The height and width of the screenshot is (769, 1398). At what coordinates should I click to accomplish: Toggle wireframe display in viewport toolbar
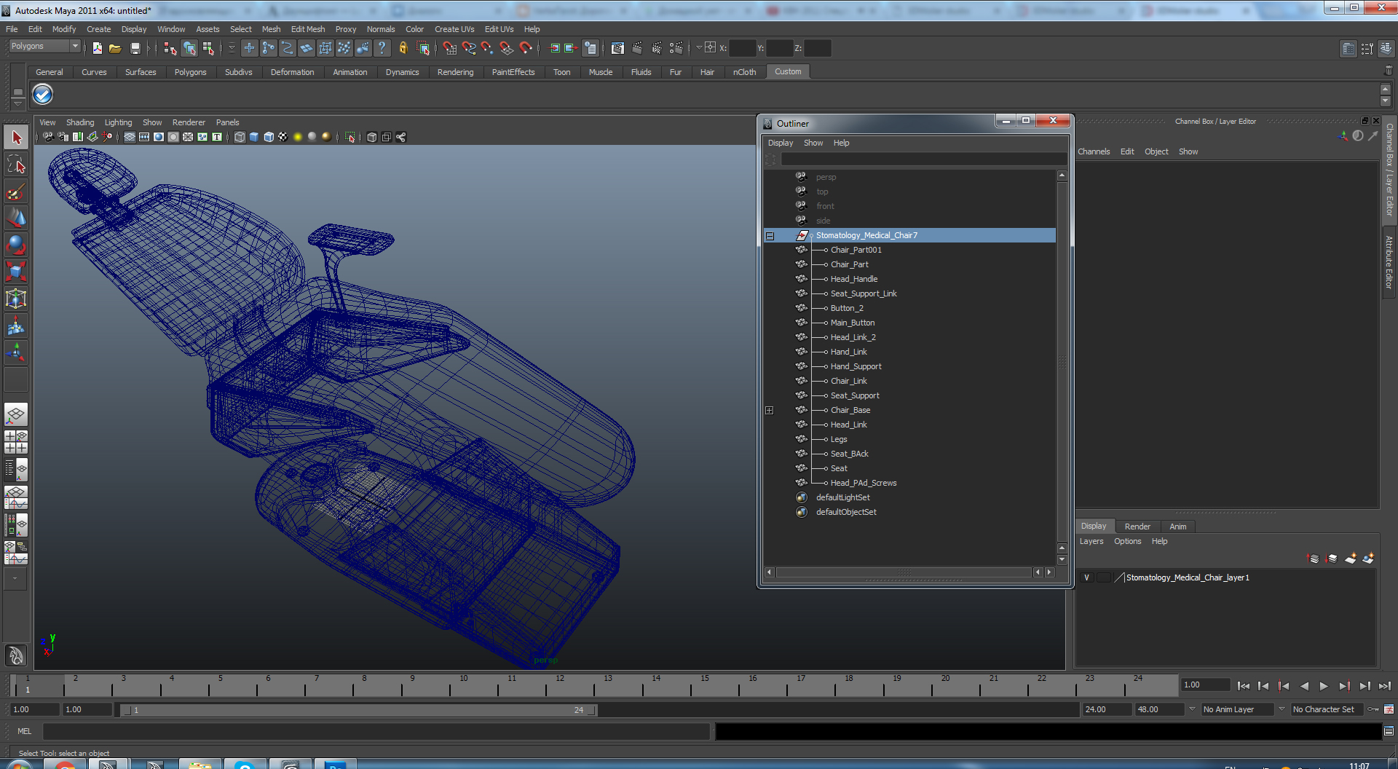tap(240, 137)
